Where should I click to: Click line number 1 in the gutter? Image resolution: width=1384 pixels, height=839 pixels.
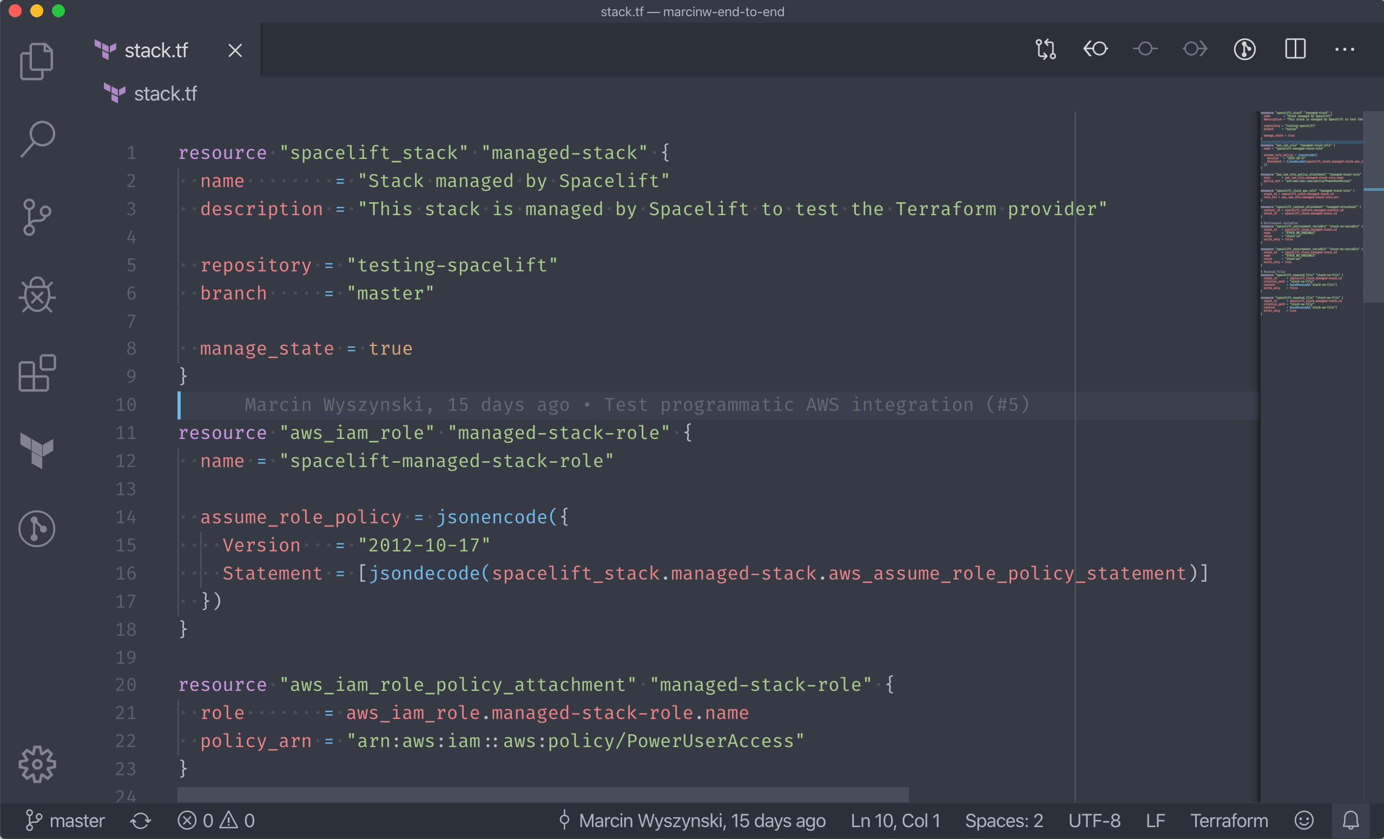(131, 152)
